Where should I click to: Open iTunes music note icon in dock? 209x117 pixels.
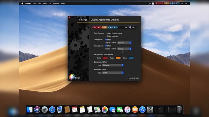(127, 110)
